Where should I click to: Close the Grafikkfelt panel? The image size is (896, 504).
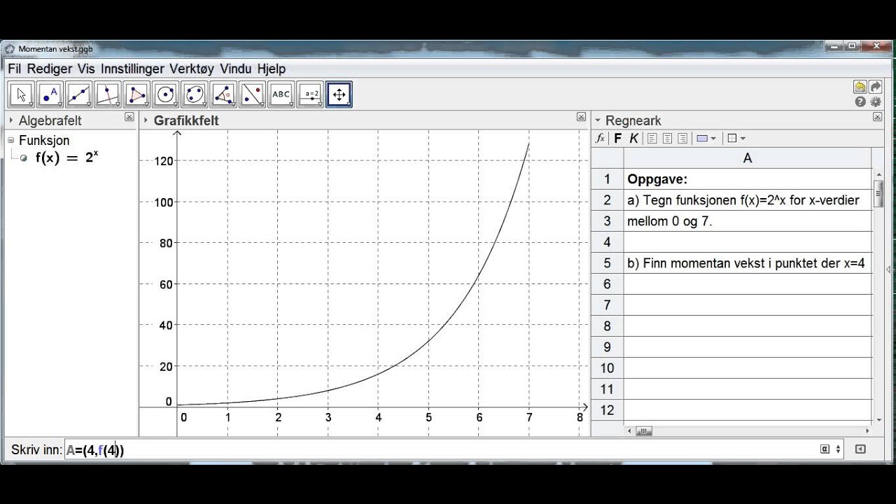pos(581,118)
